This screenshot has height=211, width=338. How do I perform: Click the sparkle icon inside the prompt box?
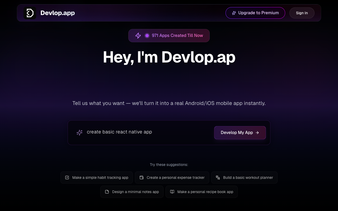pyautogui.click(x=79, y=132)
